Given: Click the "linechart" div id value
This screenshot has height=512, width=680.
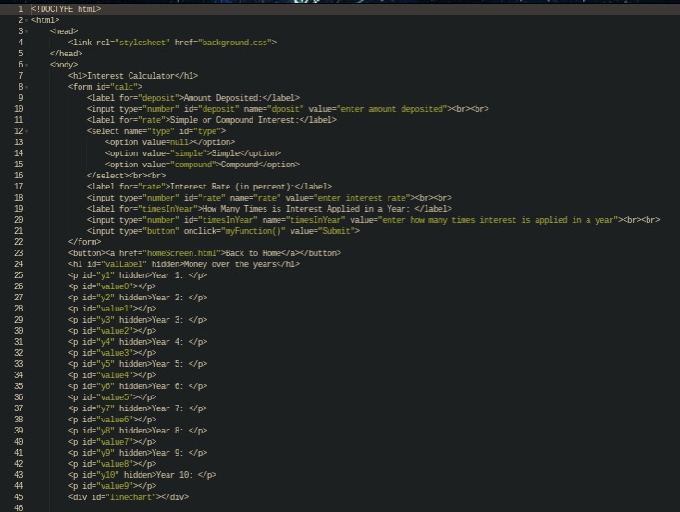Looking at the screenshot, I should [x=132, y=497].
